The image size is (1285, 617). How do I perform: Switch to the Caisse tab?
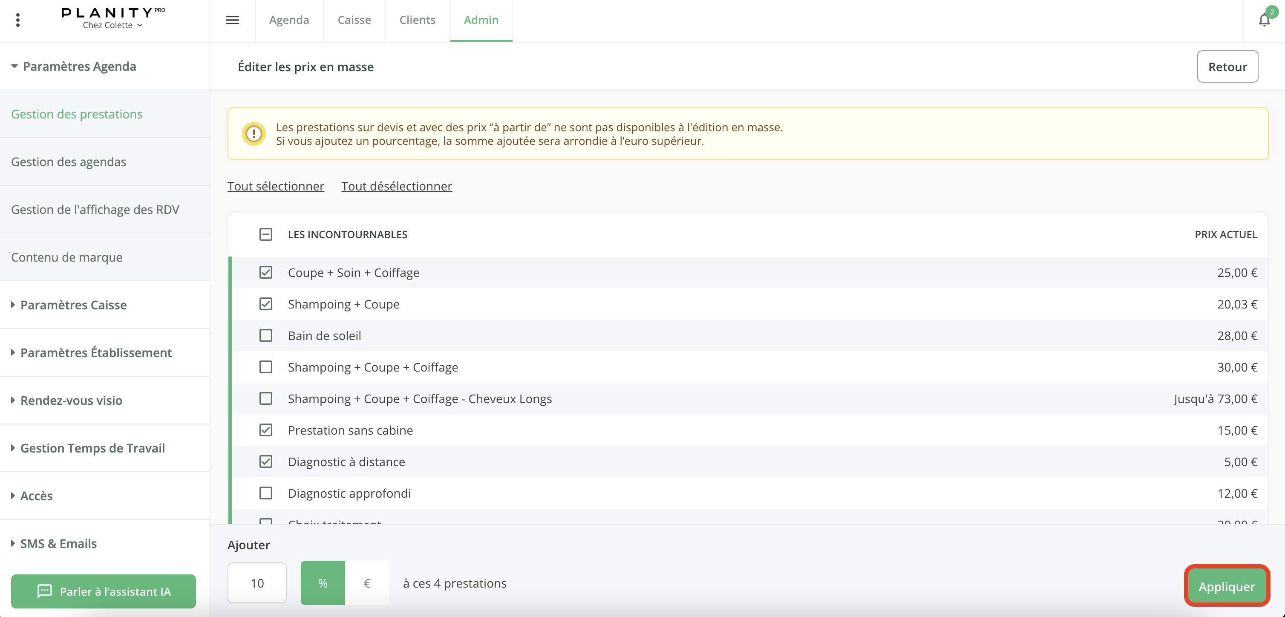click(x=354, y=20)
